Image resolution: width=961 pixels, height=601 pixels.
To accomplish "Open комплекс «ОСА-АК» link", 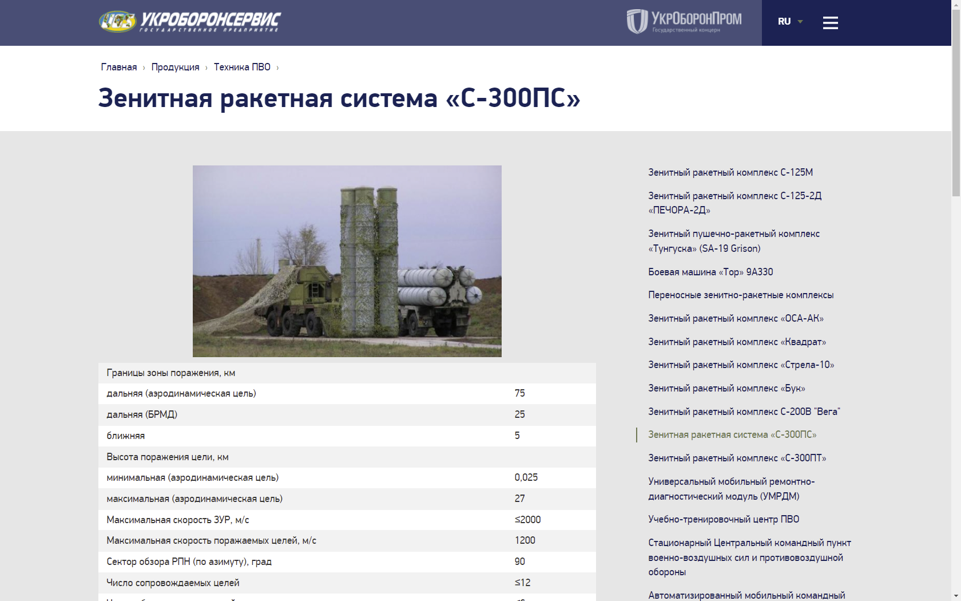I will [x=736, y=318].
